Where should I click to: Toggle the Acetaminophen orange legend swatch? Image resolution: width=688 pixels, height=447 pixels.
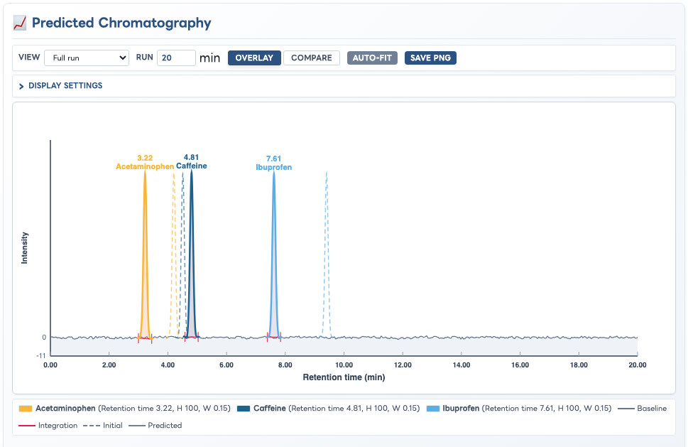[x=26, y=409]
